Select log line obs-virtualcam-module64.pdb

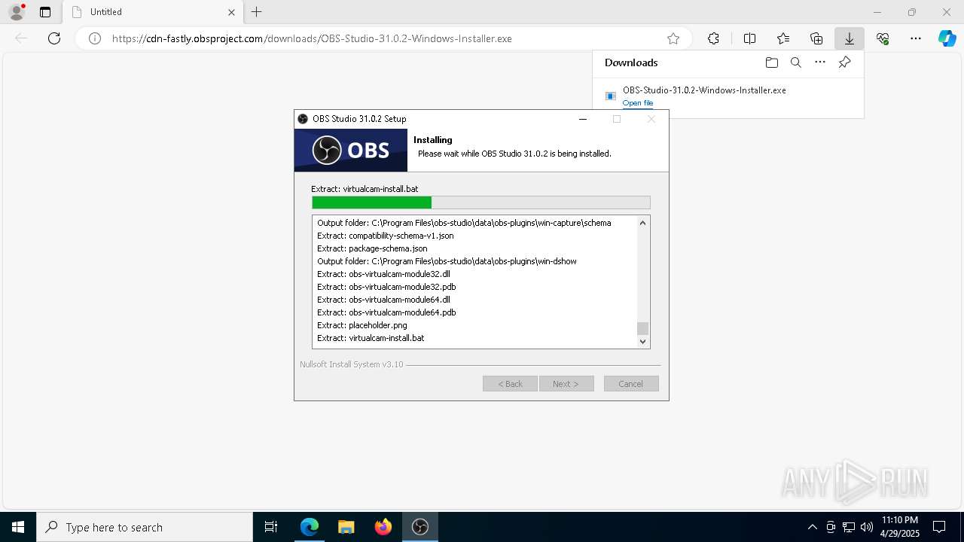click(x=386, y=312)
